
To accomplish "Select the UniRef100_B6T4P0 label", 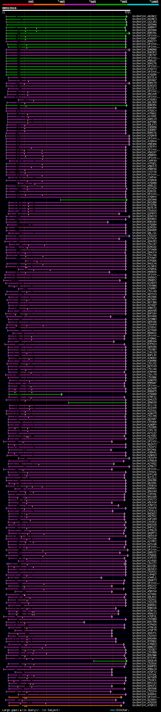I will pyautogui.click(x=144, y=300).
